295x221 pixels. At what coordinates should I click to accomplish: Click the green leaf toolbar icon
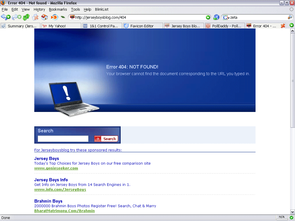[x=63, y=17]
